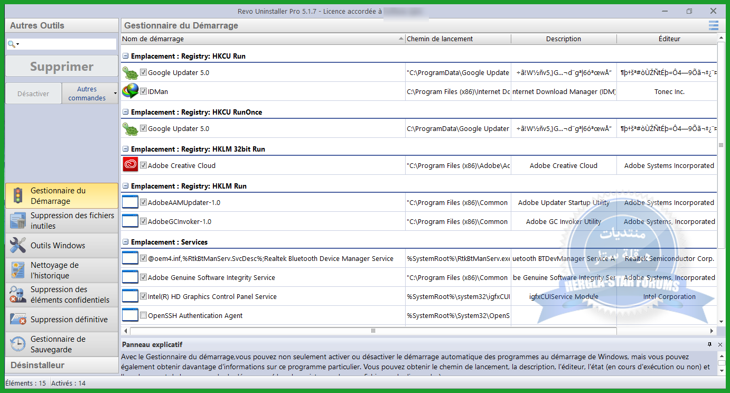Viewport: 730px width, 393px height.
Task: Click the horizontal scrollbar thumb of the startup list
Action: (373, 331)
